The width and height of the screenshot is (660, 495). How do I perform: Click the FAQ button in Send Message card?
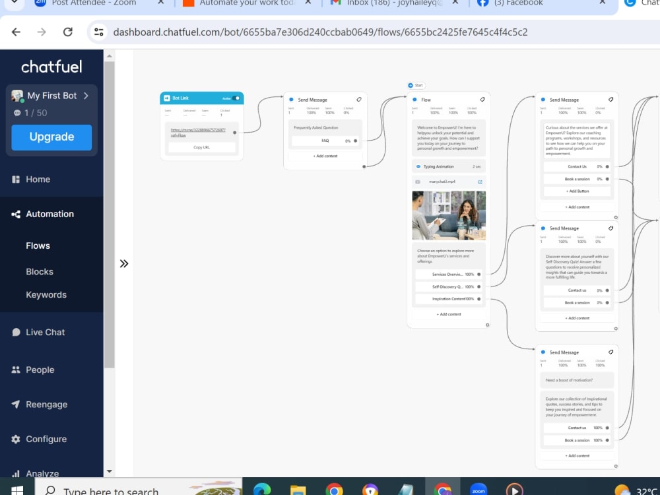pyautogui.click(x=325, y=141)
